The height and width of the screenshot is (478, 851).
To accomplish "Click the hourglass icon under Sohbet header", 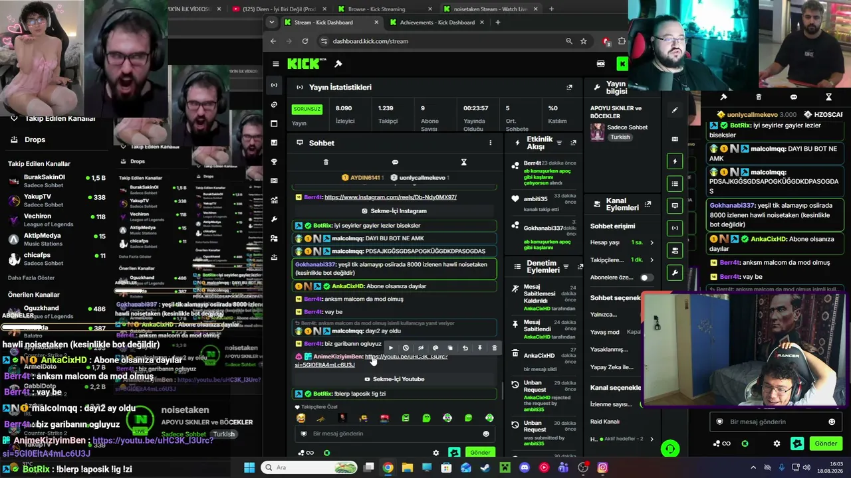I will 464,162.
